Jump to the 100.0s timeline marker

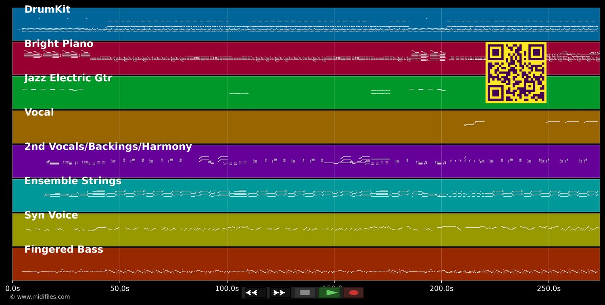(227, 288)
